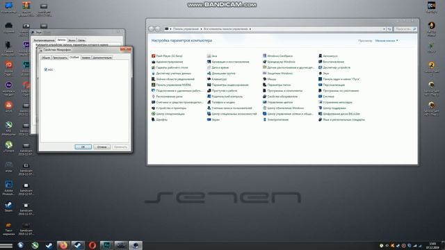Open Брандмауэр Windows icon
The image size is (445, 250).
pyautogui.click(x=264, y=62)
